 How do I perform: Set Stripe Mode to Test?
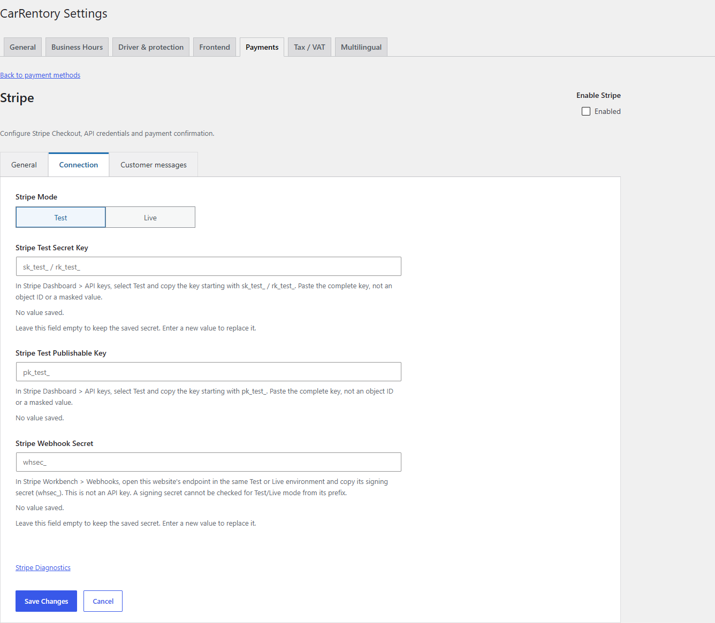coord(60,217)
